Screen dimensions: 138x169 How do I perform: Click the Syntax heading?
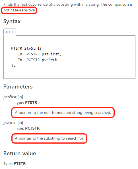(12, 21)
